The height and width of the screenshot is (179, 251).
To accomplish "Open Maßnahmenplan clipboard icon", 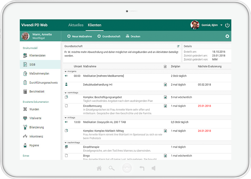I will tap(25, 73).
